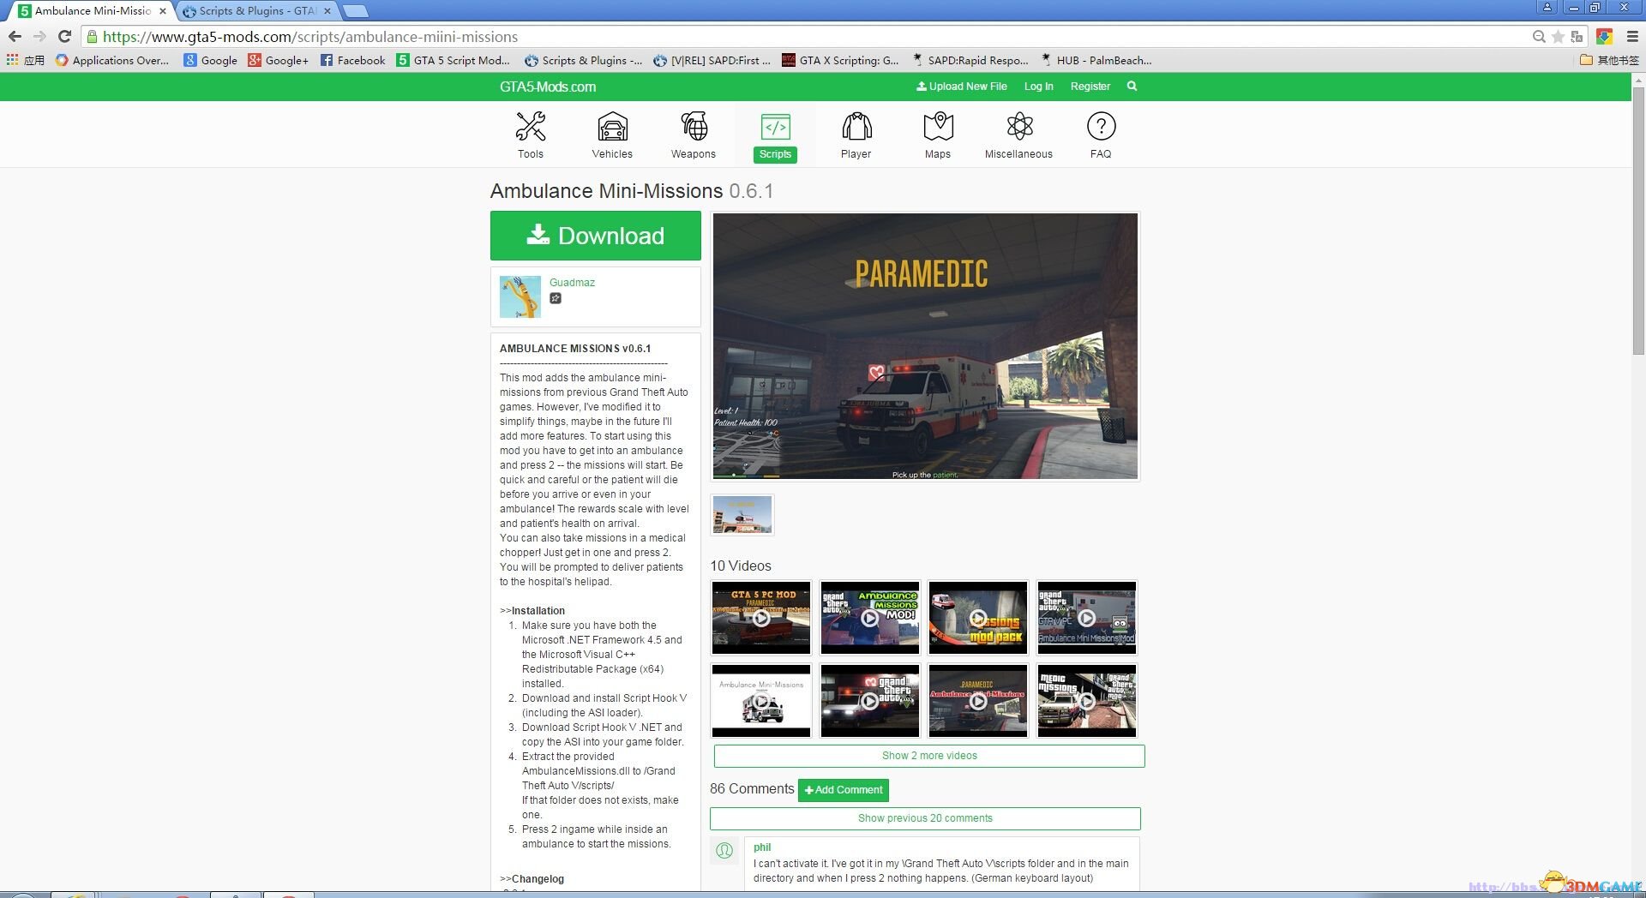Open [V|REL] SAPD:First bookmark

pyautogui.click(x=712, y=60)
